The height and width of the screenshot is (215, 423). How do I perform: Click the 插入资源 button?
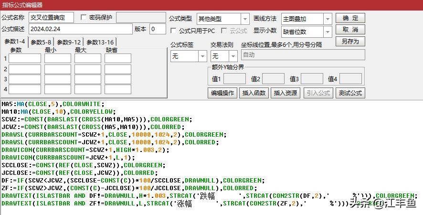click(285, 93)
